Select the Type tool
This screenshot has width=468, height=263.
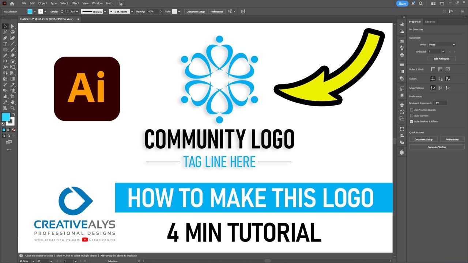point(5,44)
